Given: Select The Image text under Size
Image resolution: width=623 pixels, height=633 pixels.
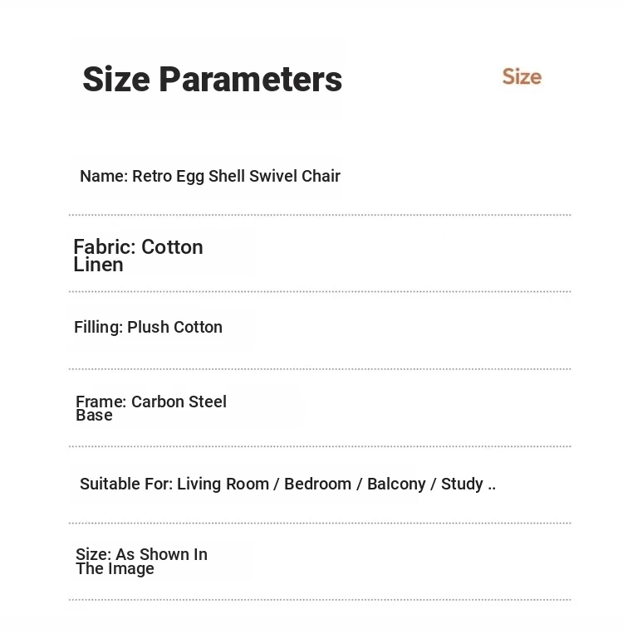Looking at the screenshot, I should click(x=115, y=568).
